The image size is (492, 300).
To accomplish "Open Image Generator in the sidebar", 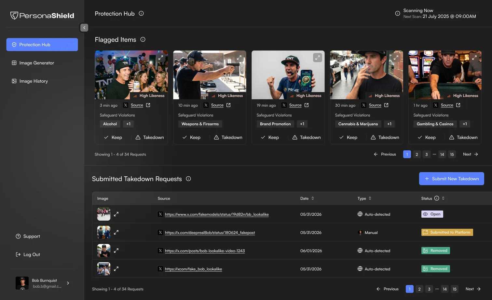I will (x=33, y=63).
